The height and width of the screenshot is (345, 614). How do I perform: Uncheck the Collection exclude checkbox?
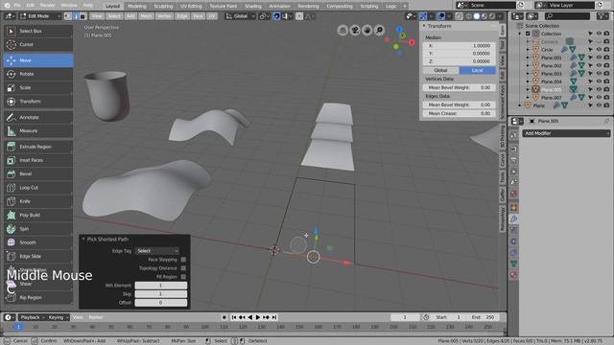pos(528,34)
